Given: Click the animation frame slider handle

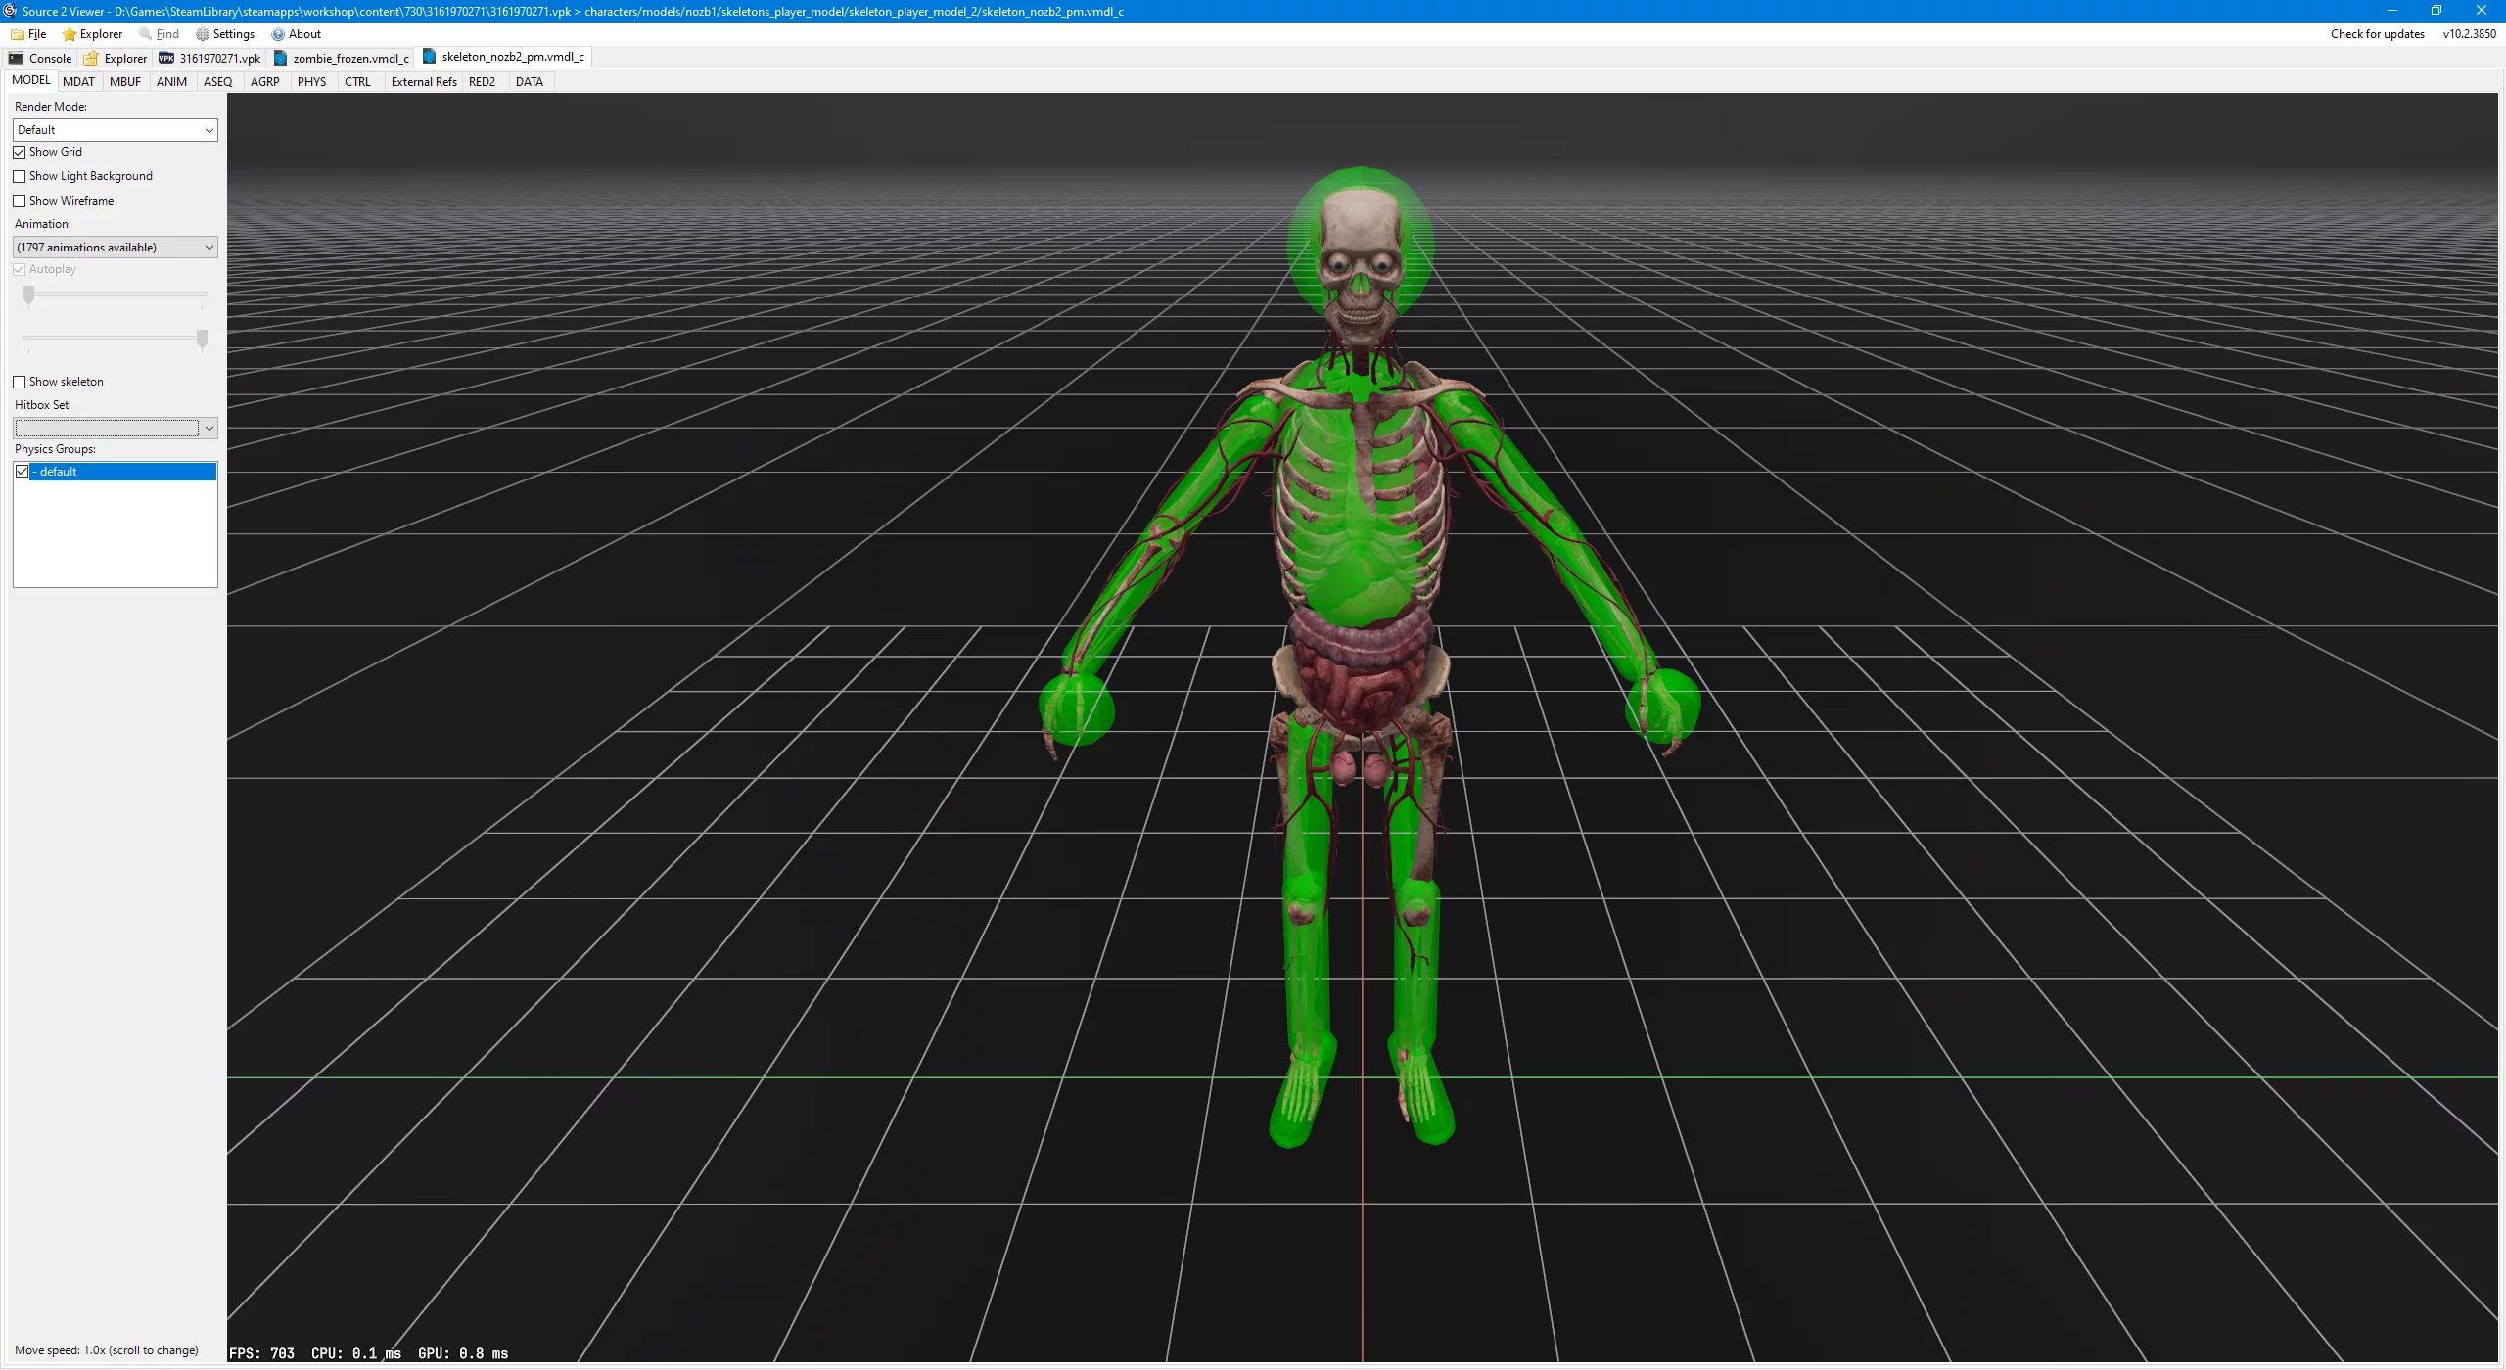Looking at the screenshot, I should [29, 296].
